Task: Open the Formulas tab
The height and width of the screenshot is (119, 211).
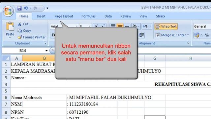Action: pyautogui.click(x=88, y=16)
